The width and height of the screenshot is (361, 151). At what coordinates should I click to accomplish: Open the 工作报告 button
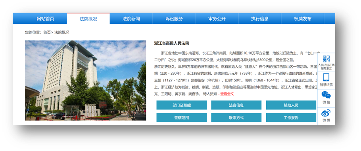291,118
